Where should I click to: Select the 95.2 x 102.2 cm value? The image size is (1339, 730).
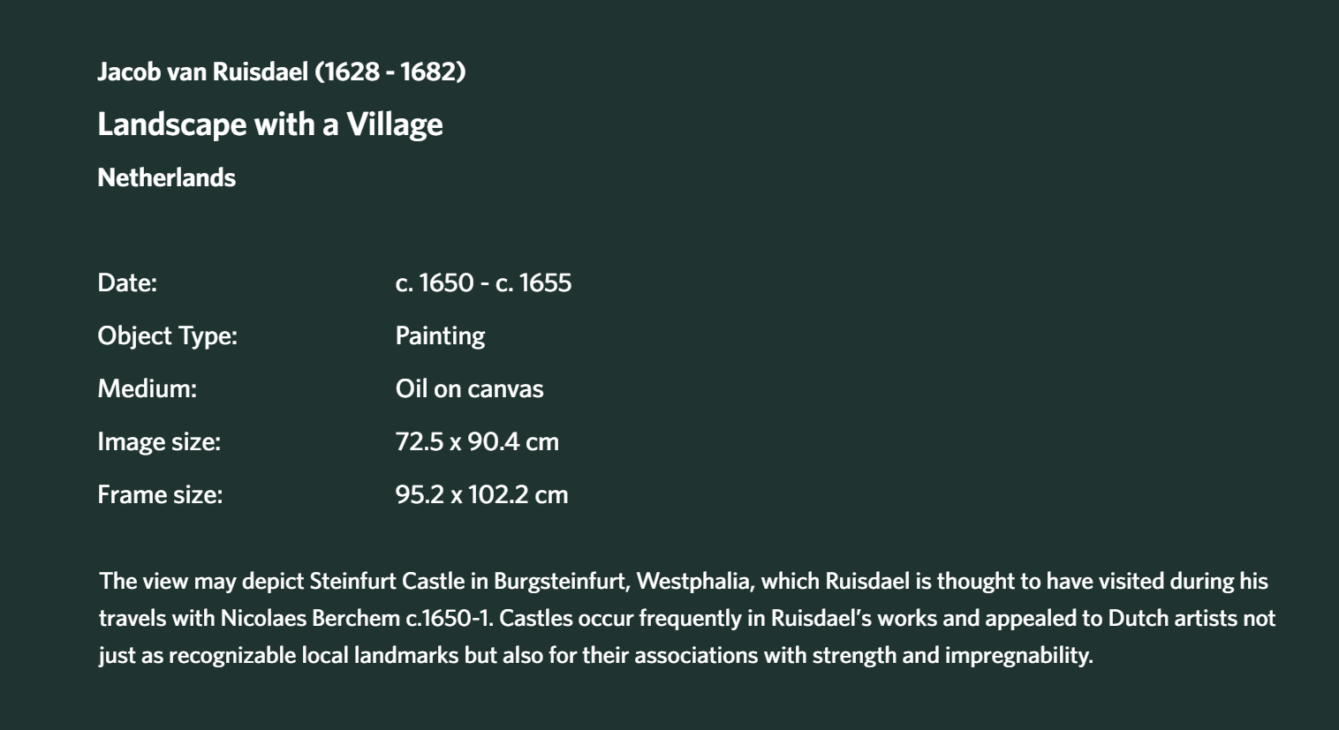point(481,494)
